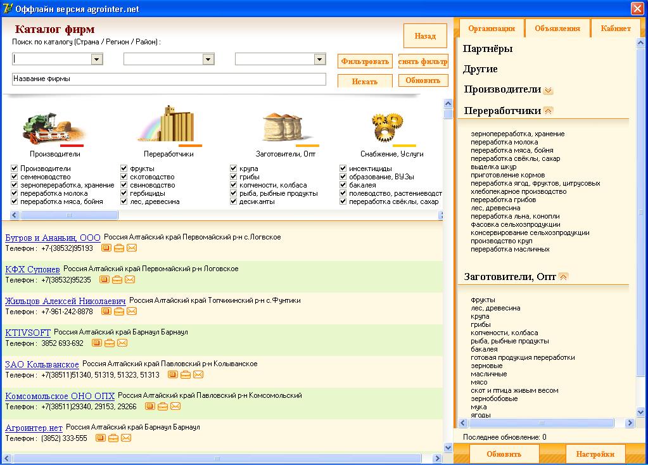
Task: Click the Название фирмы search field
Action: (x=168, y=79)
